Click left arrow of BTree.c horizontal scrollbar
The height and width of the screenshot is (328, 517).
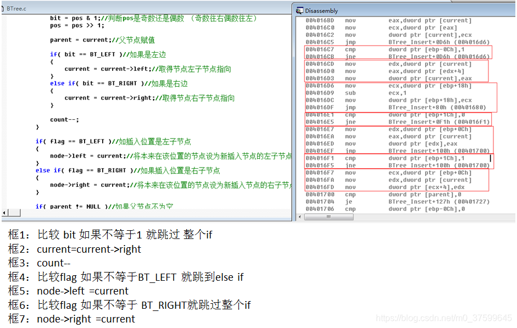[4, 213]
